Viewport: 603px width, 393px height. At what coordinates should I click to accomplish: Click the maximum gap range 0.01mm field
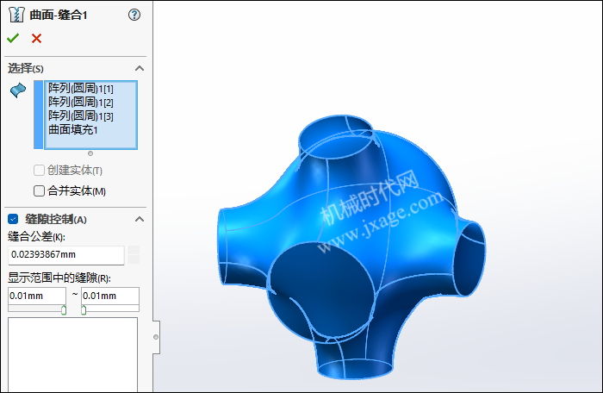point(110,296)
